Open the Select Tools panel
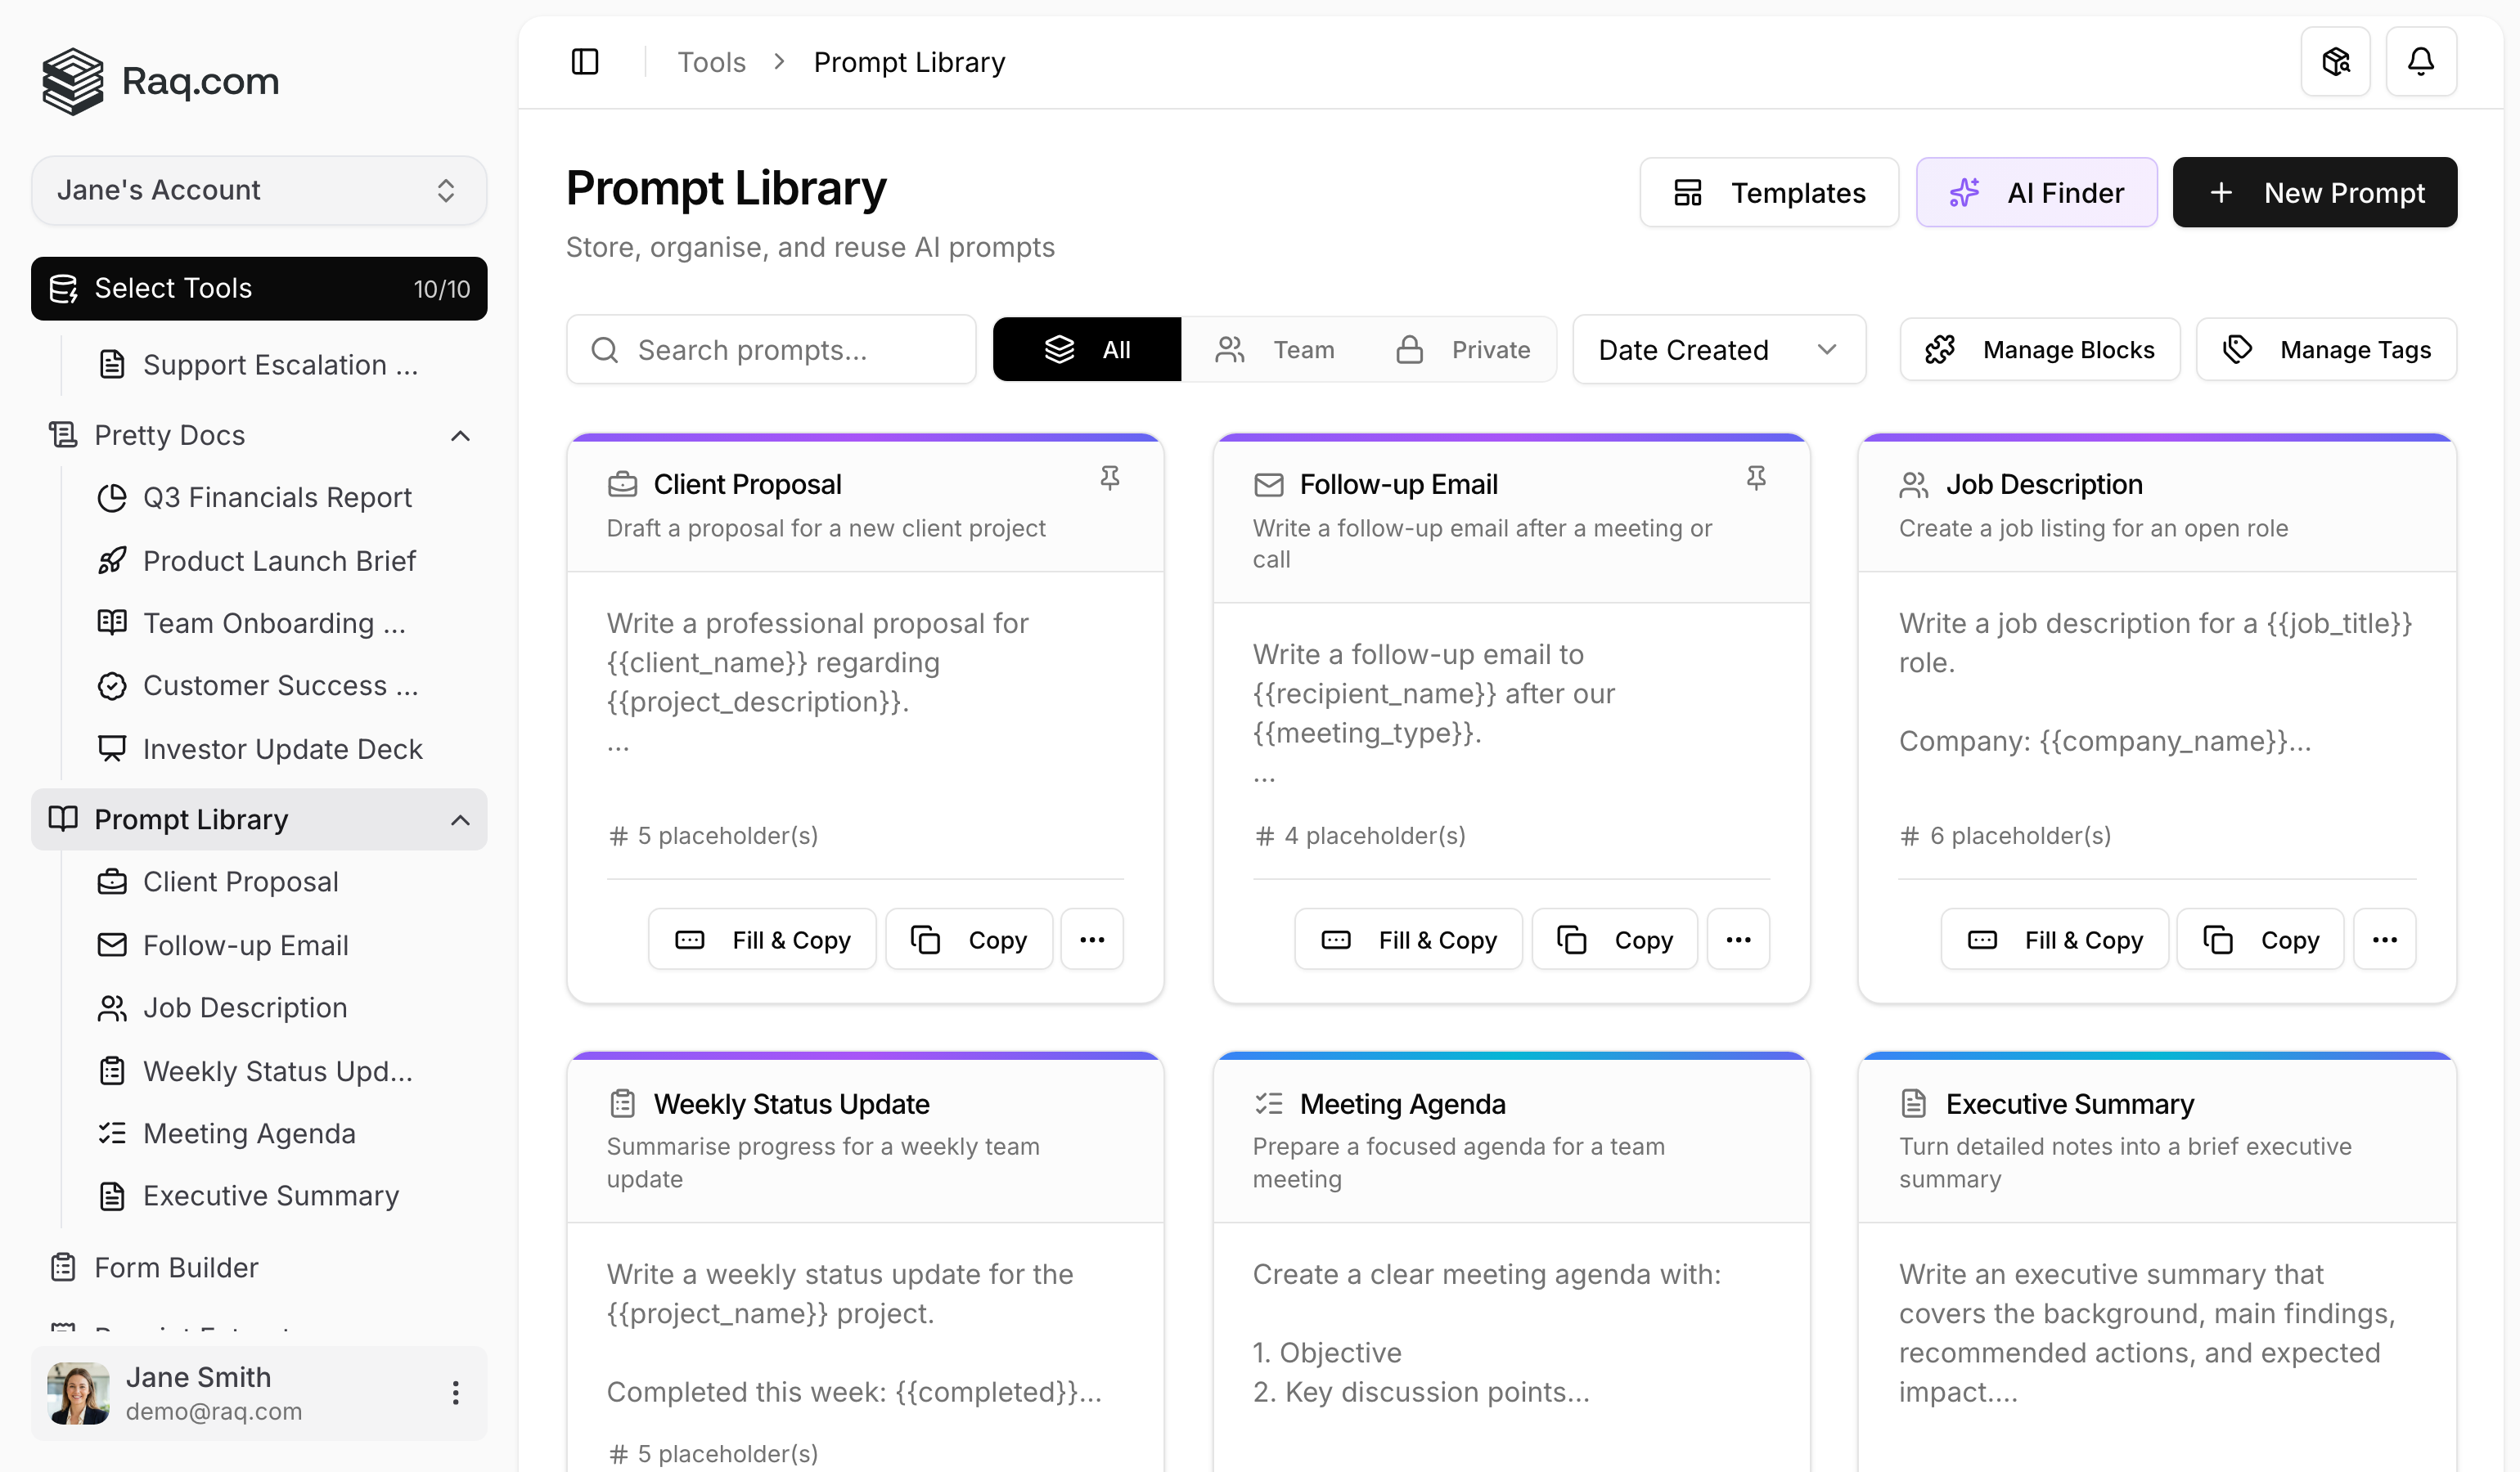This screenshot has height=1472, width=2520. coord(259,289)
